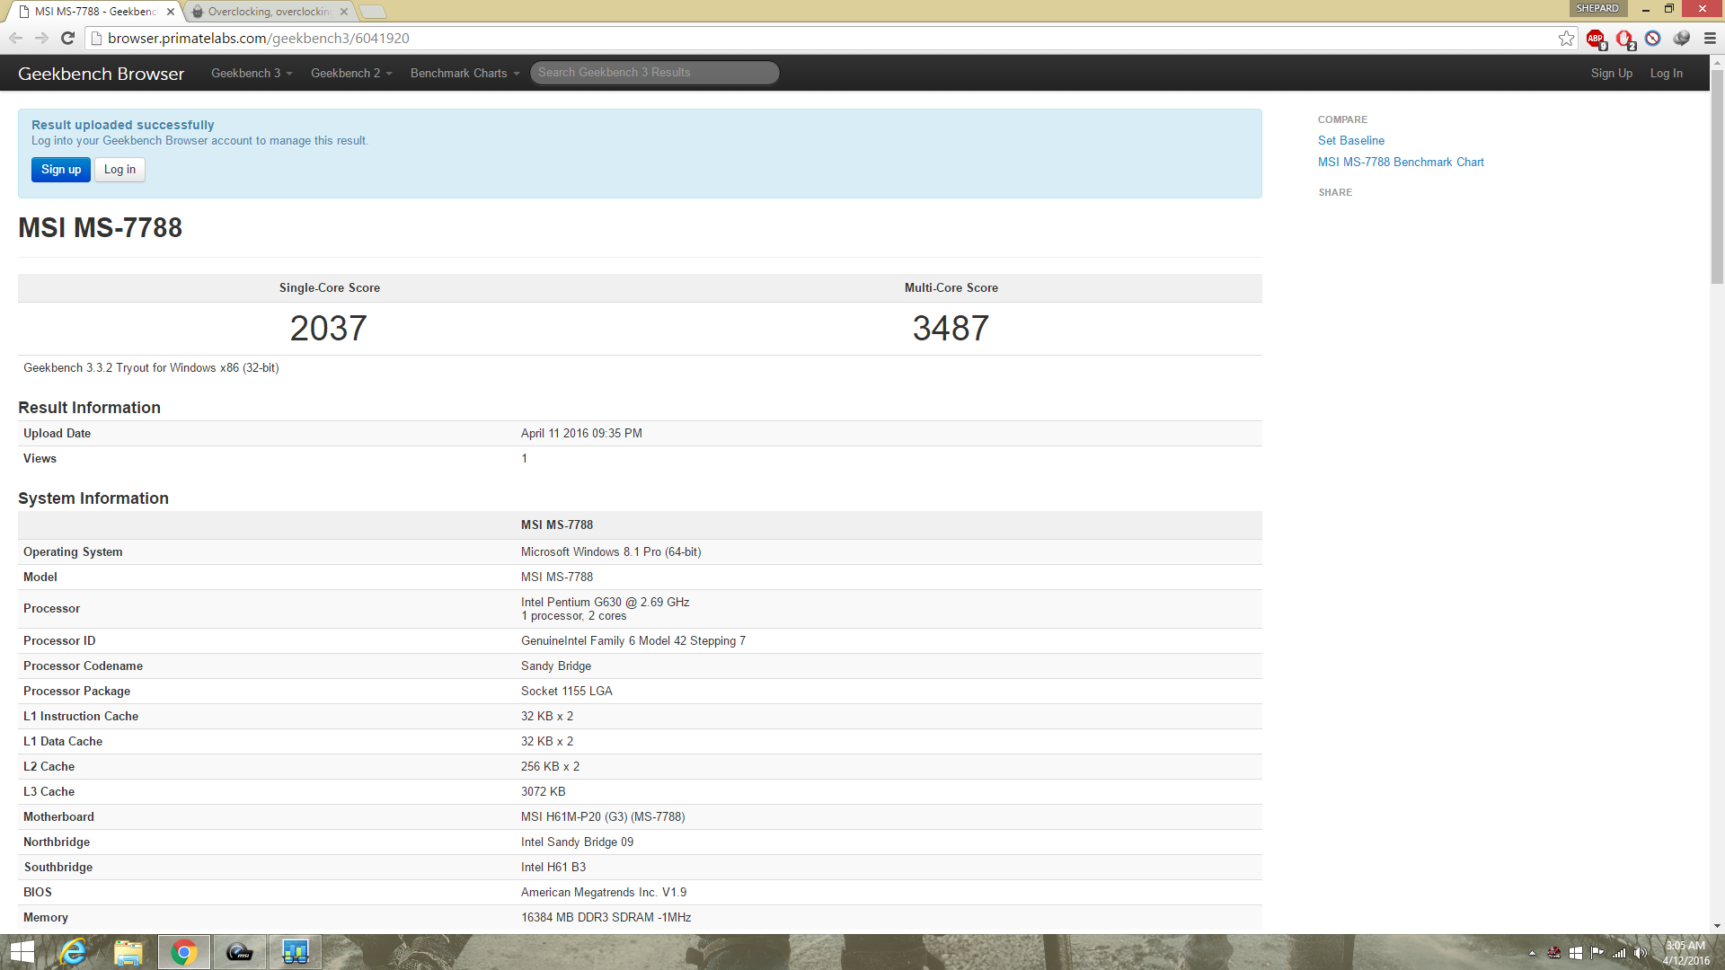Open the red stop-hand blocker extension

tap(1624, 39)
